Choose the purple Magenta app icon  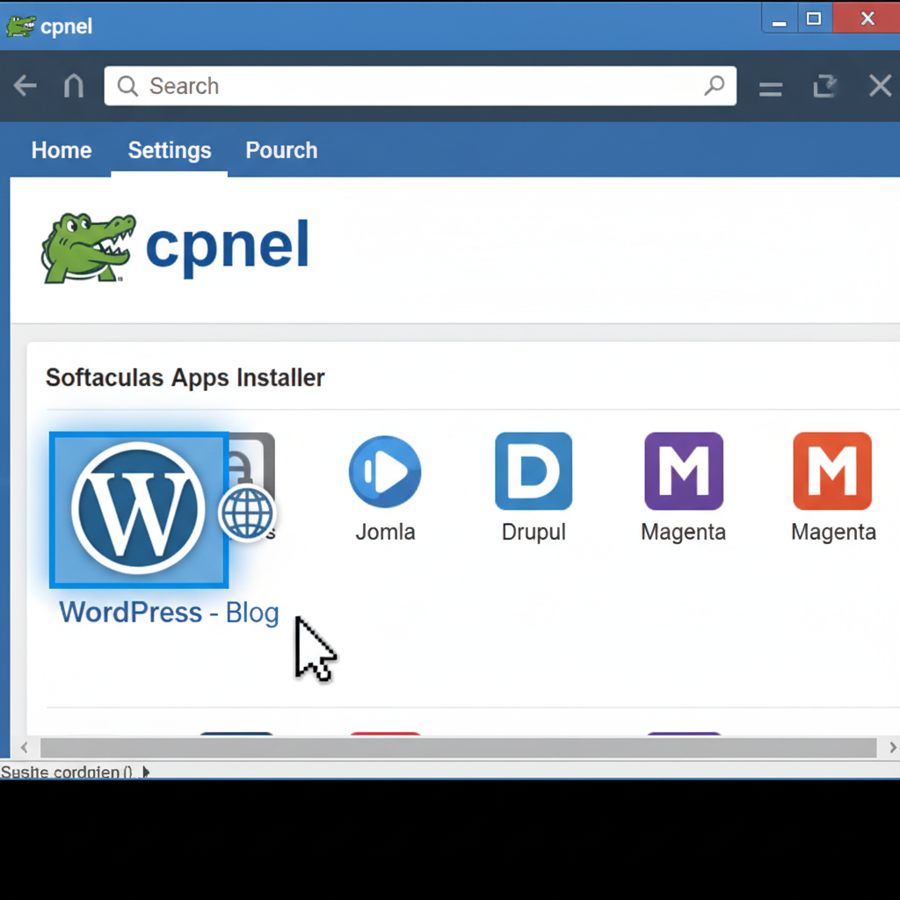coord(684,471)
